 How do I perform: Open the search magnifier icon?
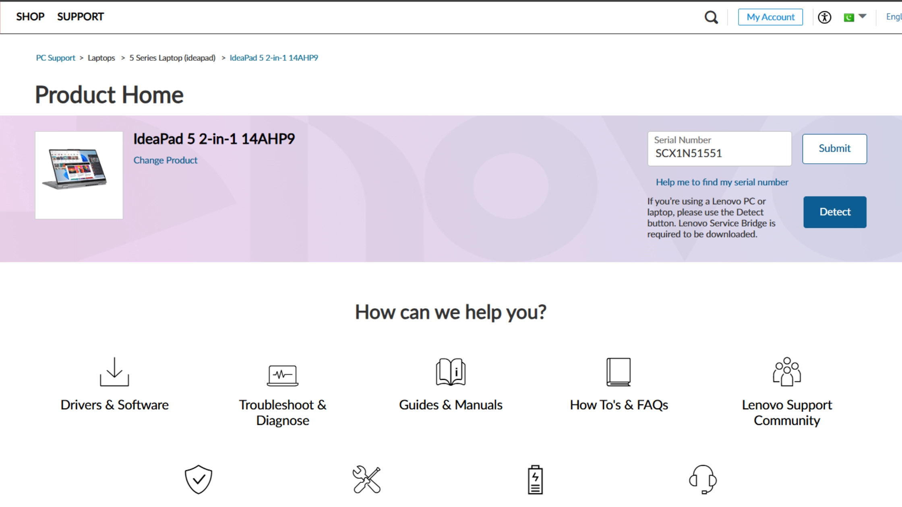point(711,17)
